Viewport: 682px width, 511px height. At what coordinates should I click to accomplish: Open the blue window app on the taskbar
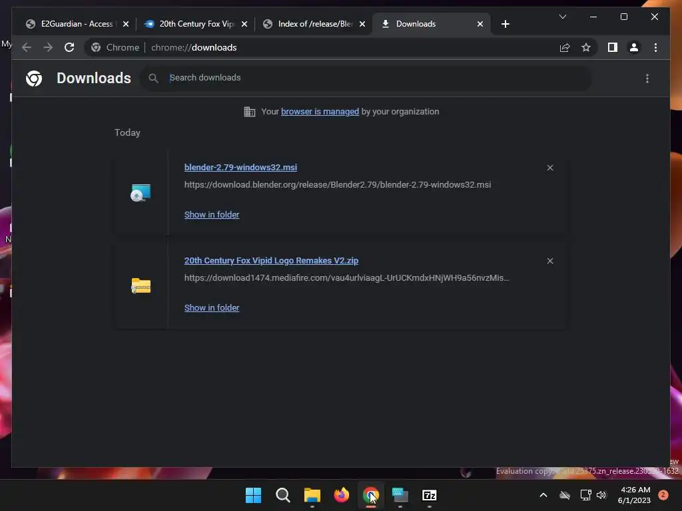(400, 495)
